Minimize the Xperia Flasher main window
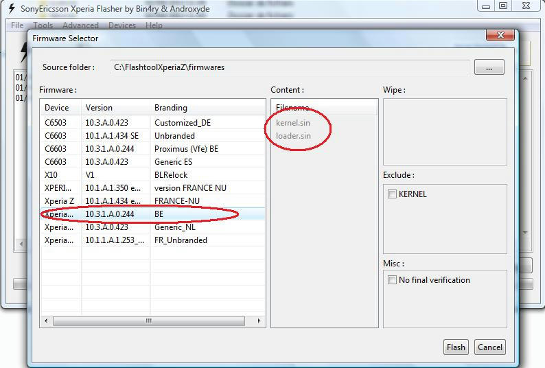This screenshot has width=545, height=368. click(x=486, y=5)
